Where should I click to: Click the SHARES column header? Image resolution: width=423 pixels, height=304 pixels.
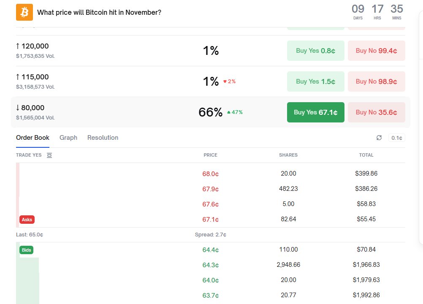[x=288, y=155]
